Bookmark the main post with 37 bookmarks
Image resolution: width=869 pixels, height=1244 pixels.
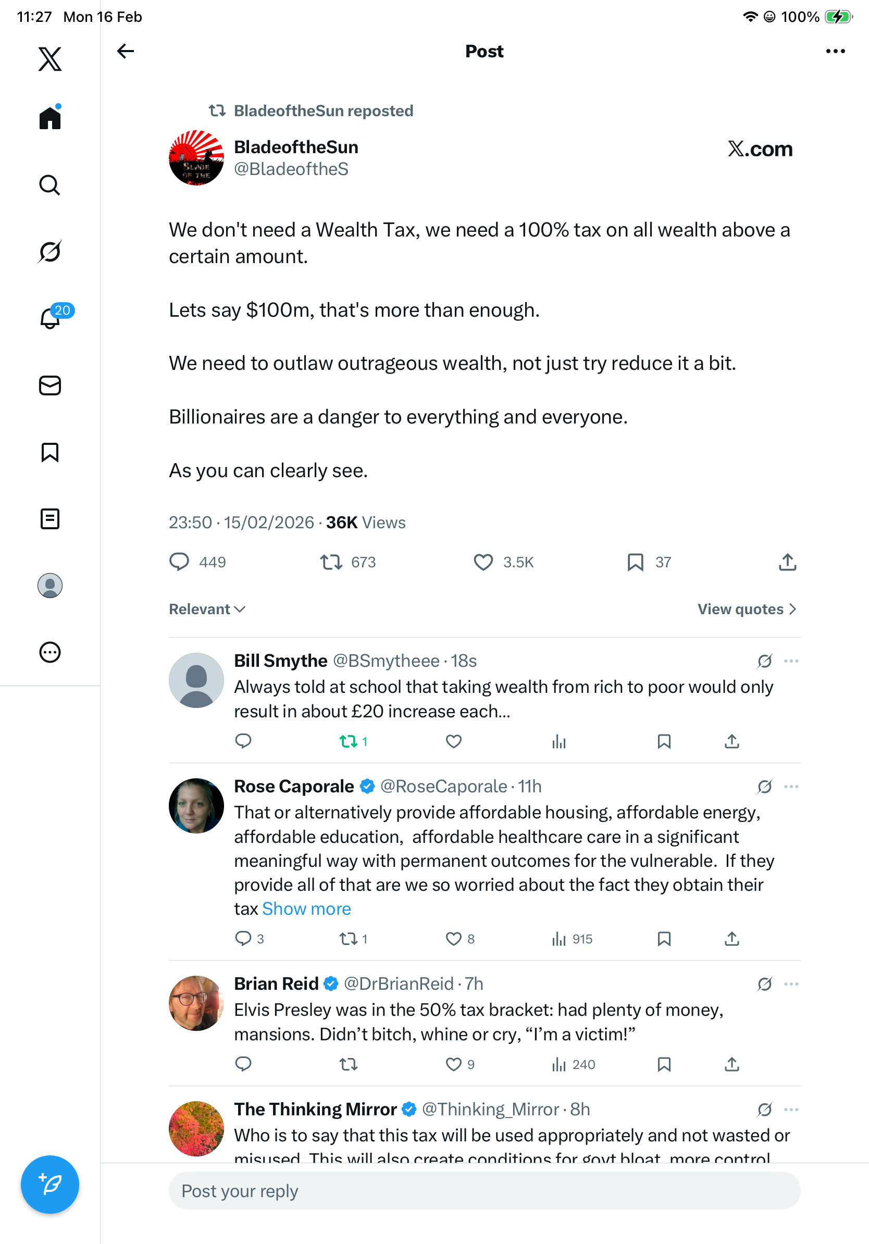point(635,563)
